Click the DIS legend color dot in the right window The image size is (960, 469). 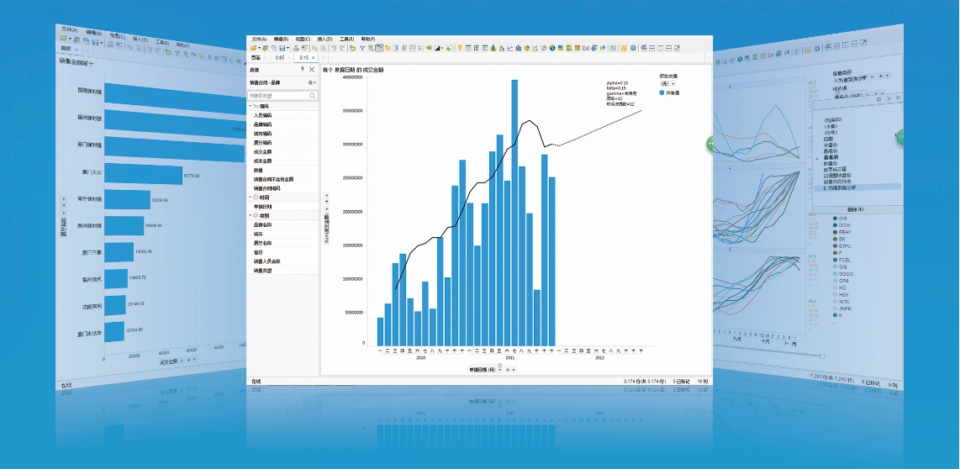point(835,218)
